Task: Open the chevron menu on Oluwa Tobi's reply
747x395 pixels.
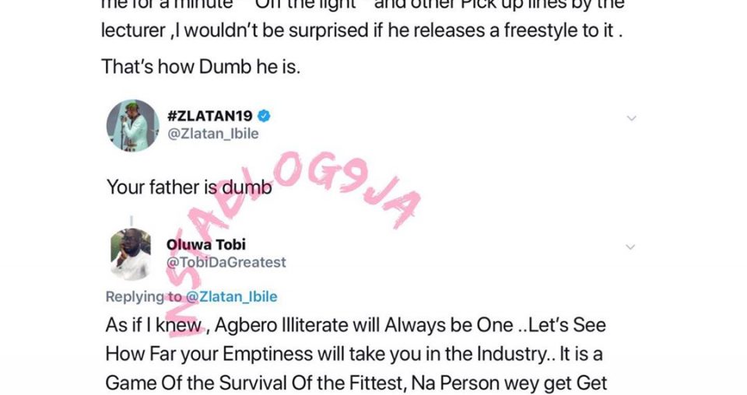Action: [630, 247]
